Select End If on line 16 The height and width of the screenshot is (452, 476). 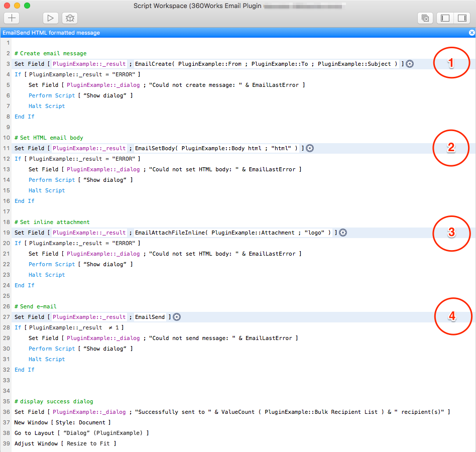point(25,201)
